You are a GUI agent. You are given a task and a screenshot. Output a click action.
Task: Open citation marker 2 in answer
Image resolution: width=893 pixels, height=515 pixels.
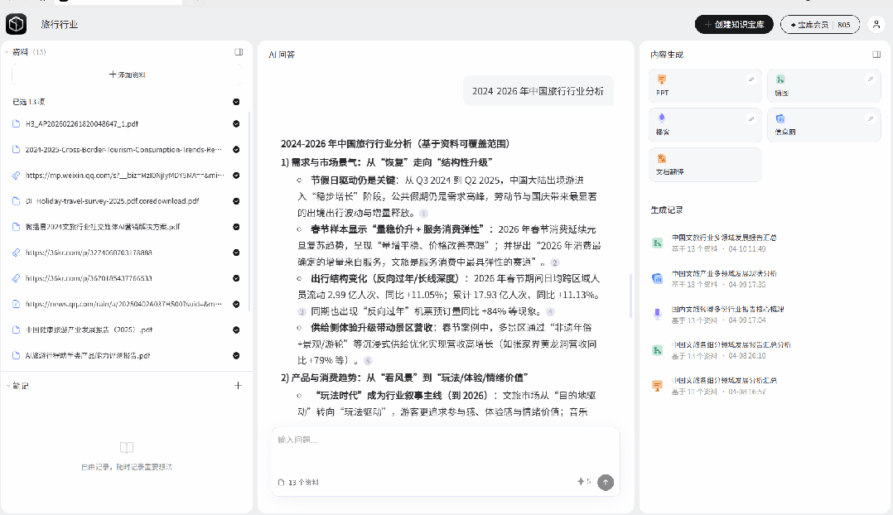(555, 263)
